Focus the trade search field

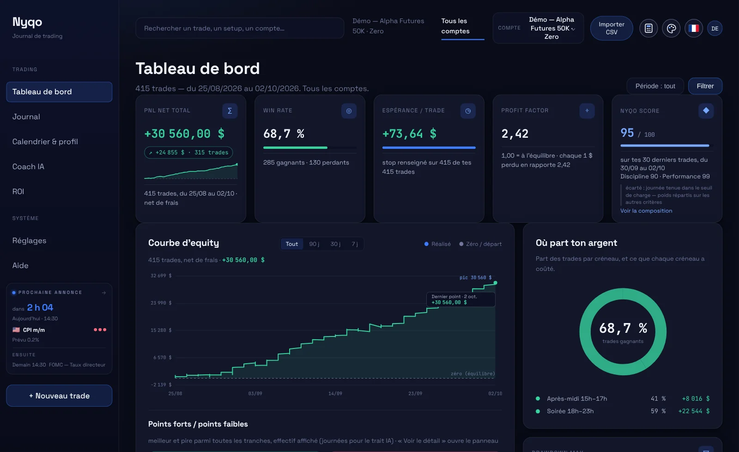click(240, 28)
